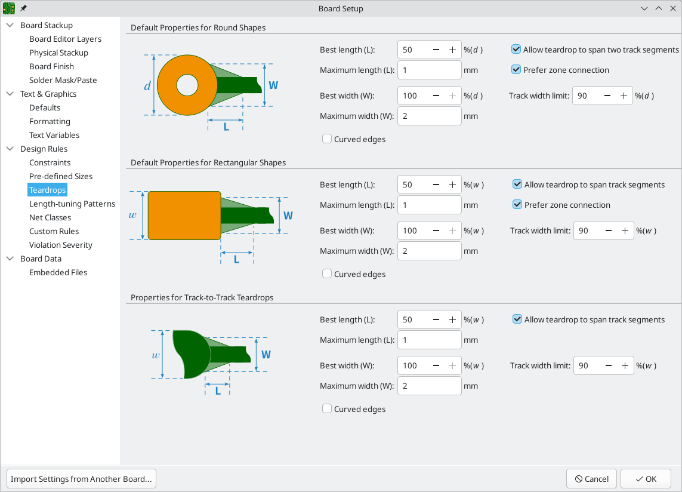Image resolution: width=682 pixels, height=492 pixels.
Task: Collapse the Design Rules tree section
Action: pyautogui.click(x=10, y=149)
